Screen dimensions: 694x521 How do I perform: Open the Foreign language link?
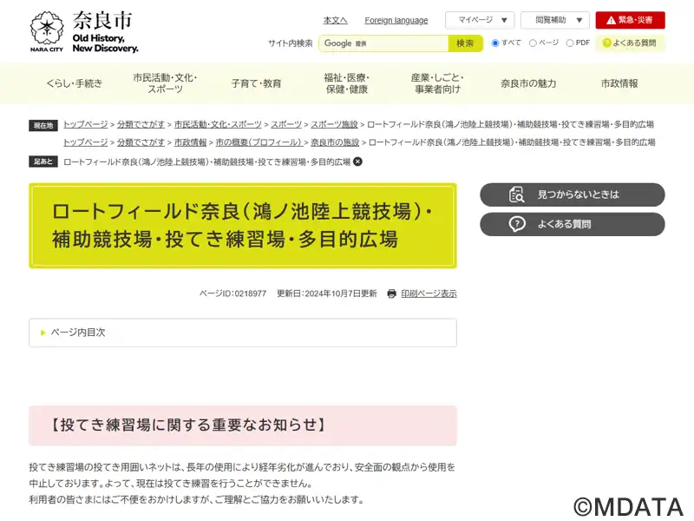point(396,20)
